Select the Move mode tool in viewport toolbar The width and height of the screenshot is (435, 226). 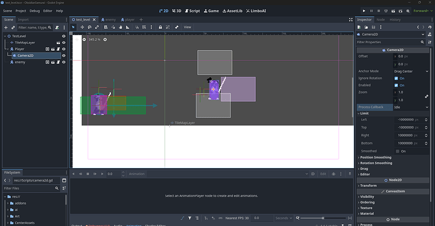[x=82, y=27]
